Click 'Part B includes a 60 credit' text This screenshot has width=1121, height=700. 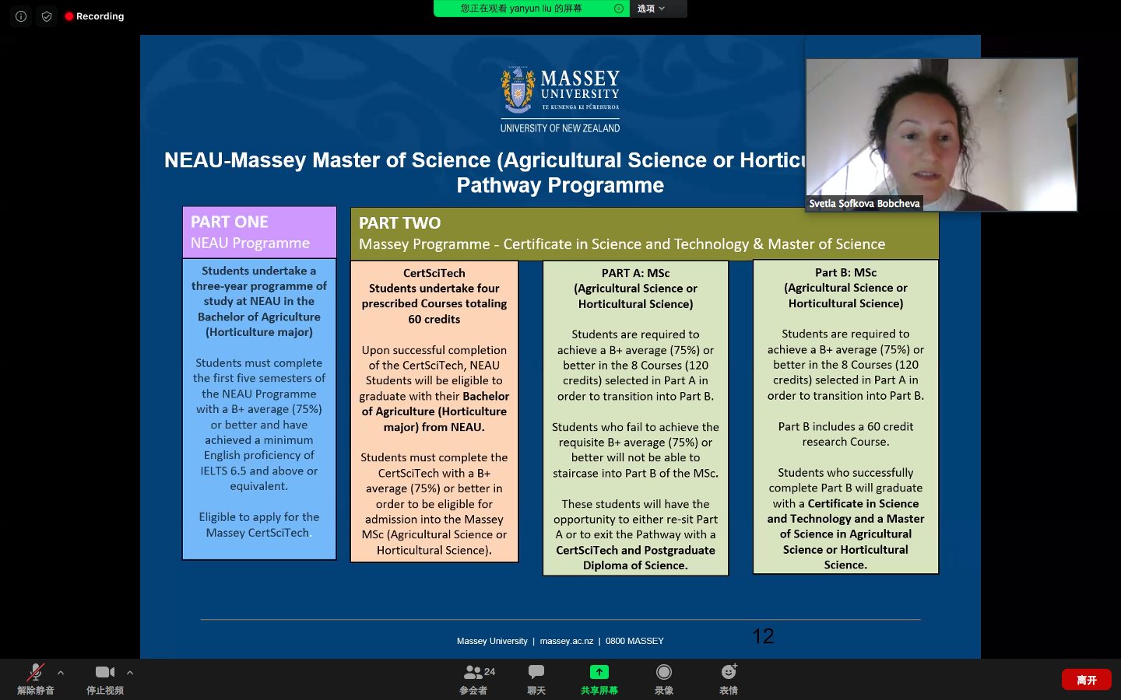845,426
